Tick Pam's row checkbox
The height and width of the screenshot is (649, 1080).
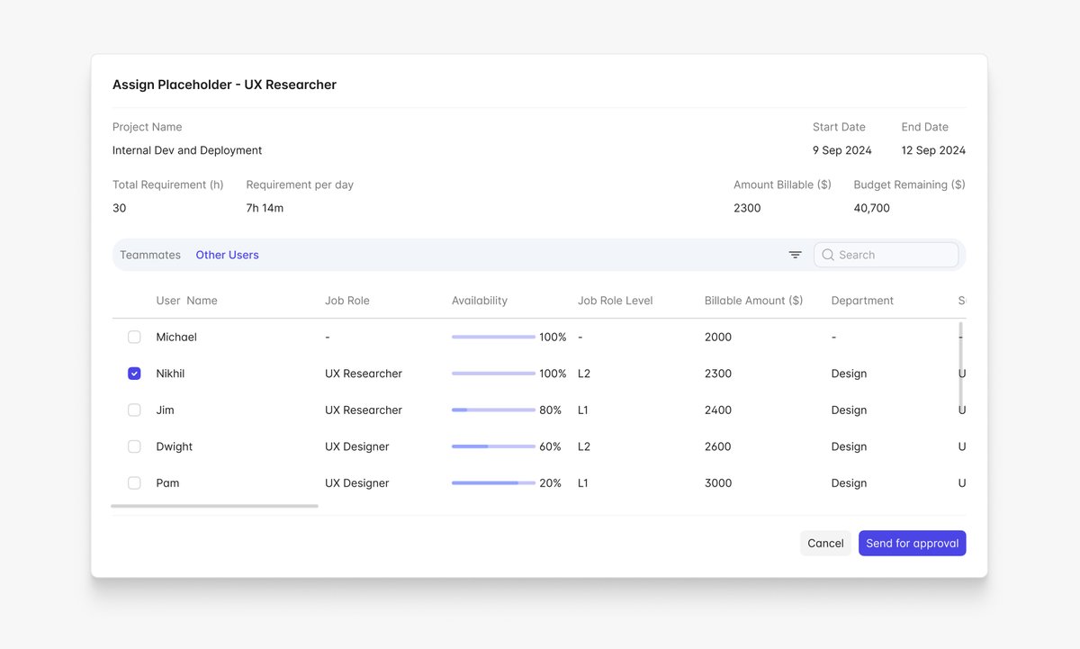(x=134, y=483)
